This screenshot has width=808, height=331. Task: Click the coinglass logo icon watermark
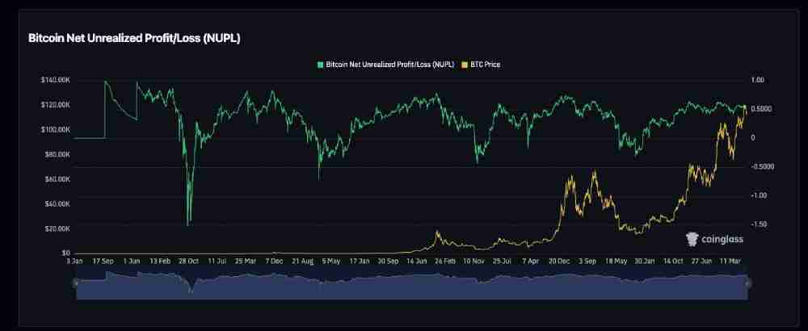click(x=692, y=239)
